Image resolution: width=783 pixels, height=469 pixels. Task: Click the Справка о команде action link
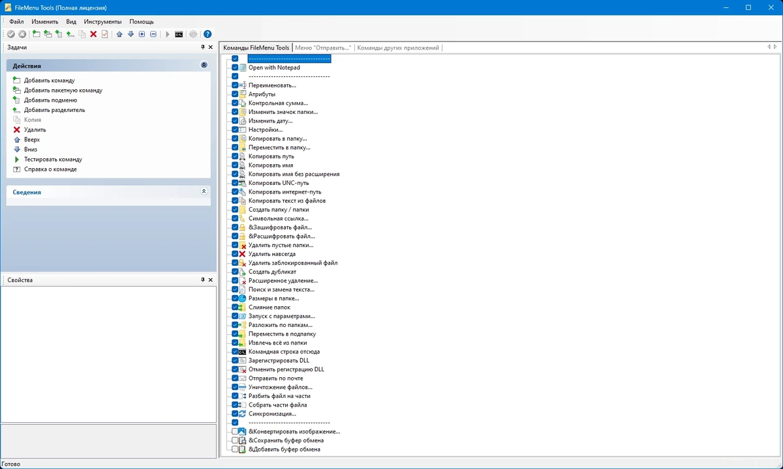[51, 169]
